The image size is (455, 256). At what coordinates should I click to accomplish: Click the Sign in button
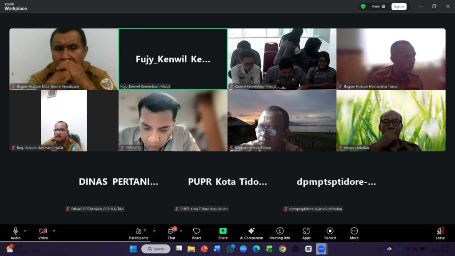click(399, 7)
